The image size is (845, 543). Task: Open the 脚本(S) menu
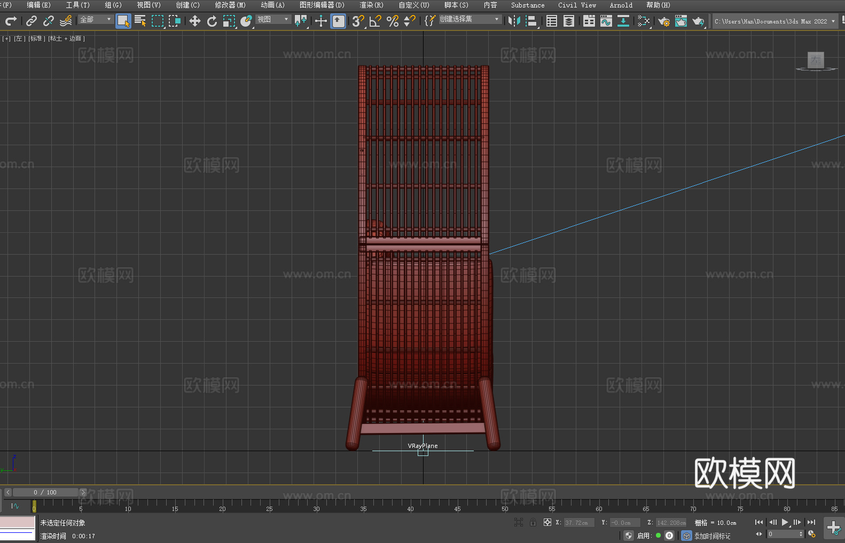click(456, 5)
